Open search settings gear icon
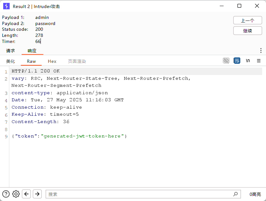The height and width of the screenshot is (201, 266). pyautogui.click(x=16, y=194)
